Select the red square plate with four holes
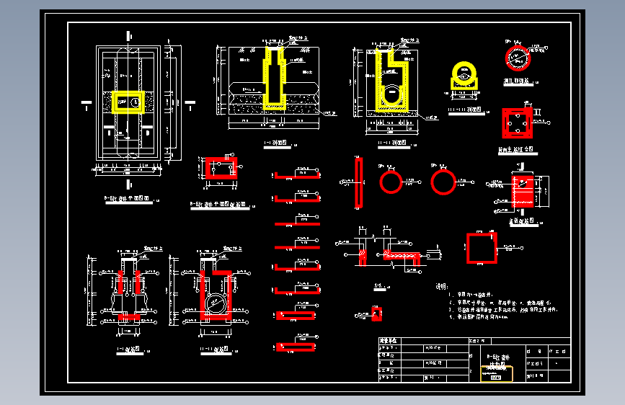This screenshot has height=405, width=625. pyautogui.click(x=518, y=123)
